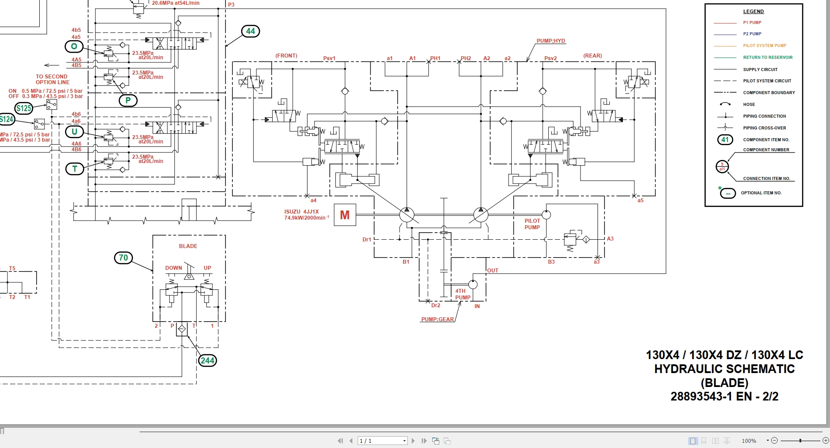Viewport: 830px width, 448px height.
Task: Zoom in with the plus icon
Action: [x=826, y=441]
